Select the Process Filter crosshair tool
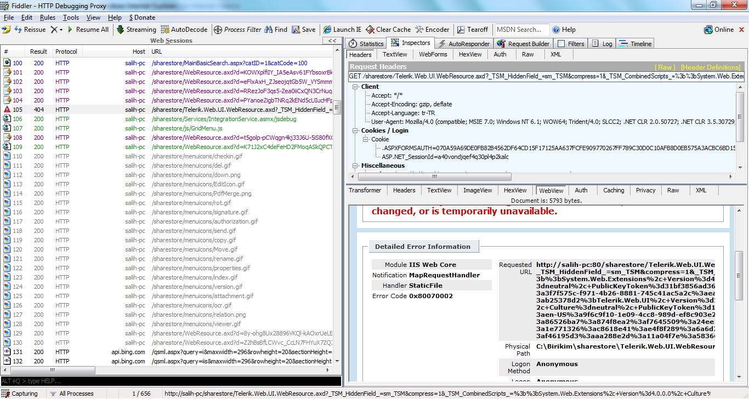749x399 pixels. 238,30
